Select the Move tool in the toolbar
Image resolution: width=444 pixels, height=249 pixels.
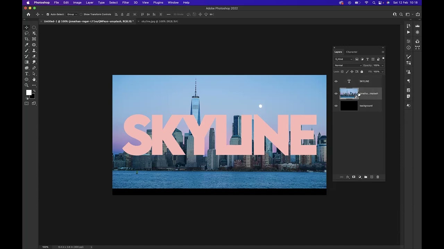[x=26, y=27]
